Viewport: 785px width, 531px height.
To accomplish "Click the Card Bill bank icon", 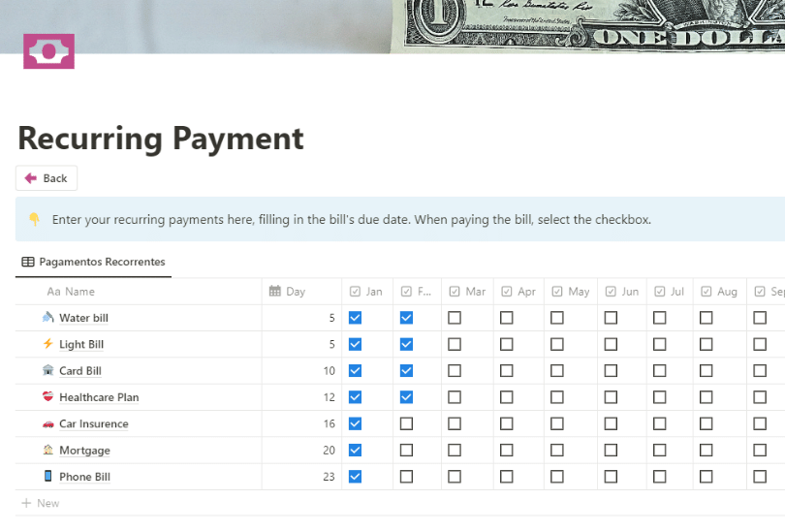I will (x=48, y=370).
